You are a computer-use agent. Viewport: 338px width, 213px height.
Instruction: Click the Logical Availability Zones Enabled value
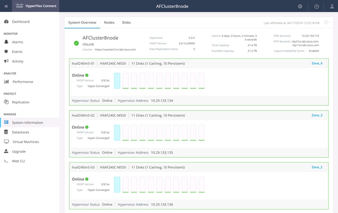[314, 51]
